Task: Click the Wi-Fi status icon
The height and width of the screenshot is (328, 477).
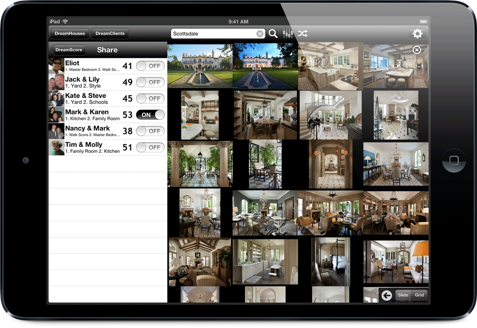Action: click(65, 22)
